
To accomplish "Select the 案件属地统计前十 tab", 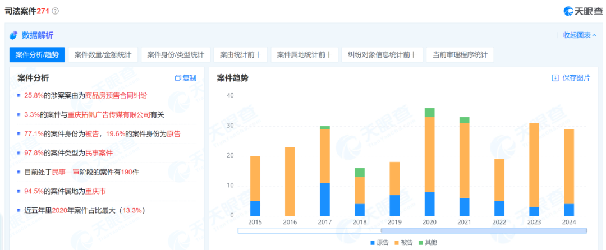I will (x=305, y=54).
